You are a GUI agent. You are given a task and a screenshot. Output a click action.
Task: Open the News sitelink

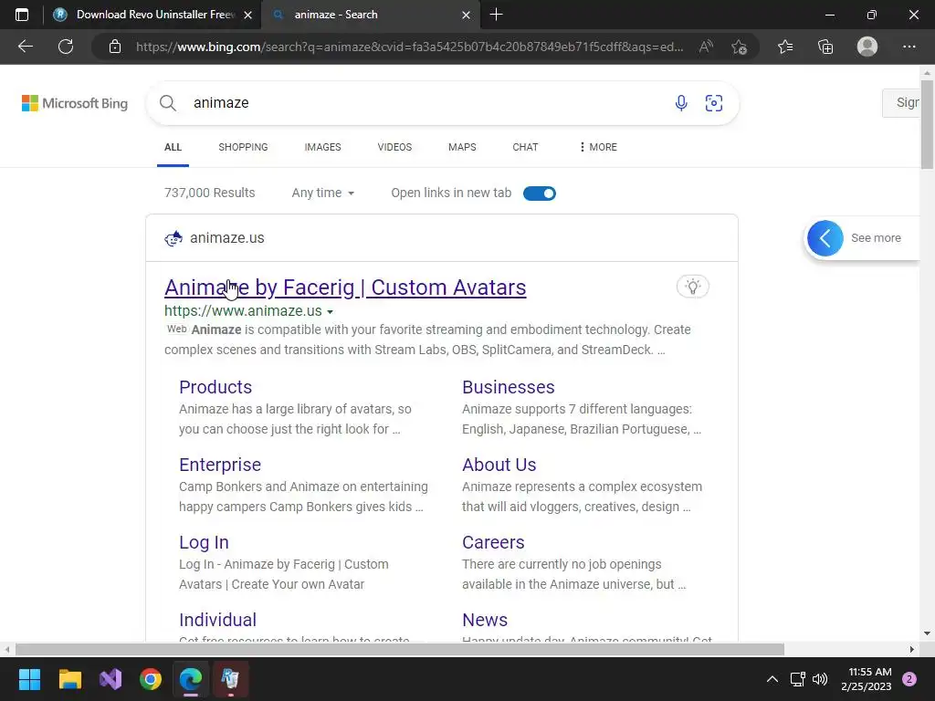point(485,620)
